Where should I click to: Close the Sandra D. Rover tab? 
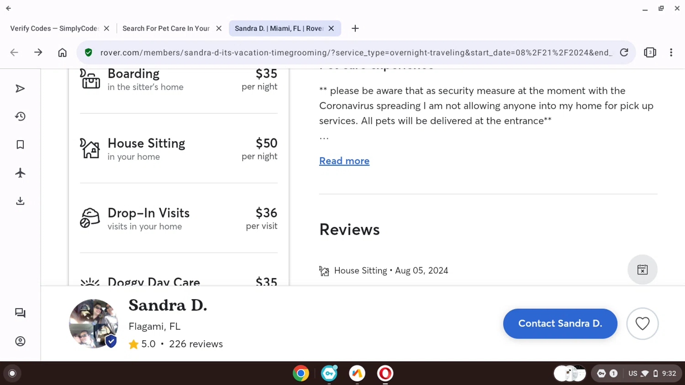click(331, 28)
